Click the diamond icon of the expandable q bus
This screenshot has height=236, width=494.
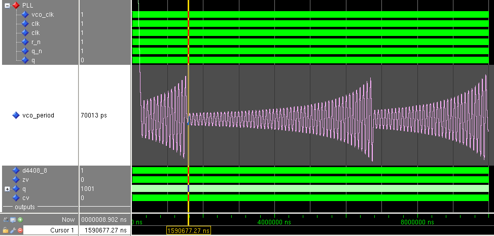pyautogui.click(x=16, y=189)
